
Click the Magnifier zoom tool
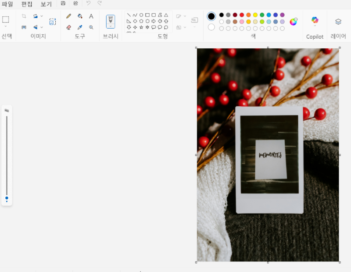point(91,27)
